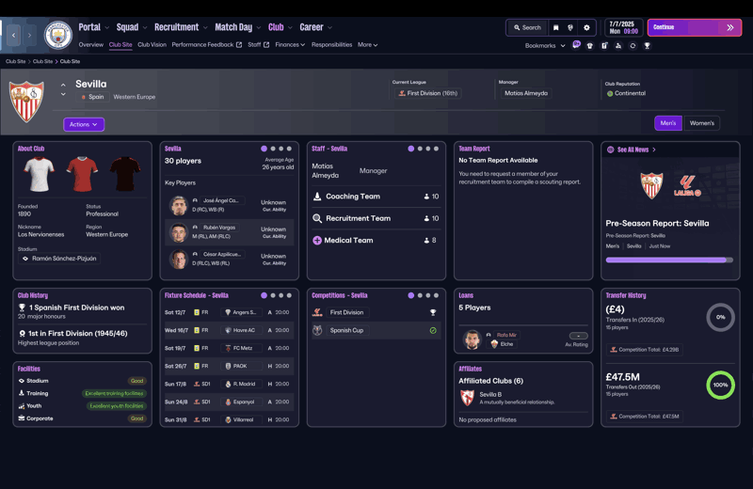The image size is (753, 489).
Task: Open See All News link
Action: (x=632, y=150)
